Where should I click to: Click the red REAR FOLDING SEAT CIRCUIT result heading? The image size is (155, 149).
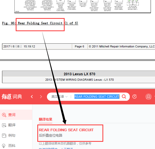66,130
